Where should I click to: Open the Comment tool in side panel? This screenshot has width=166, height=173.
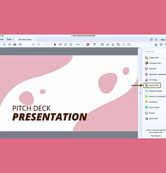(x=151, y=102)
